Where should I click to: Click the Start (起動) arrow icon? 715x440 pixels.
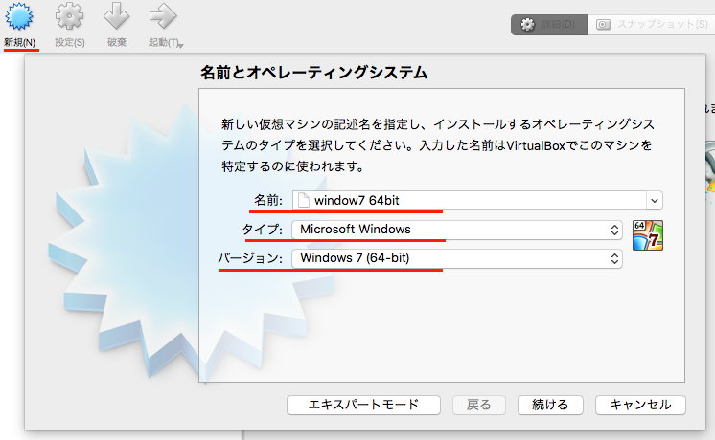pyautogui.click(x=163, y=17)
